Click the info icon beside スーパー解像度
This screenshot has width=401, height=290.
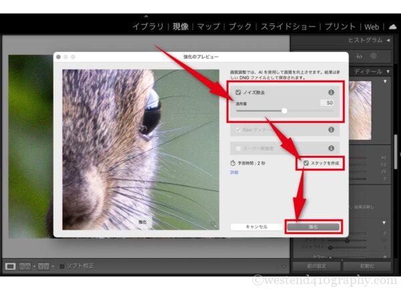point(331,147)
